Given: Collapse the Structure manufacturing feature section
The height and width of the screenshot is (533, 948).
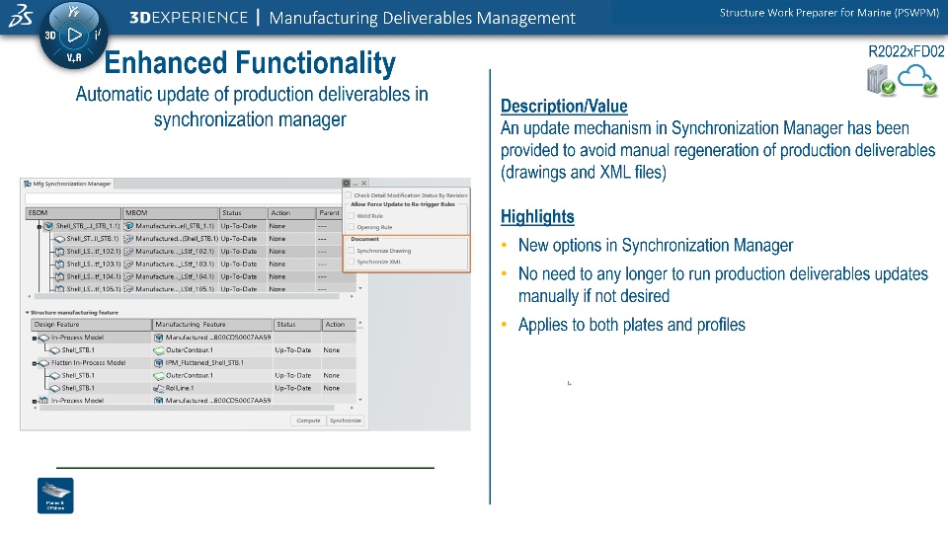Looking at the screenshot, I should 28,313.
